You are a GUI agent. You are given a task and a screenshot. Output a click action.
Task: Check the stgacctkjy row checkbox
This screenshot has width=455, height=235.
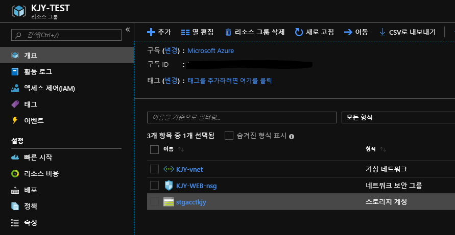(154, 202)
